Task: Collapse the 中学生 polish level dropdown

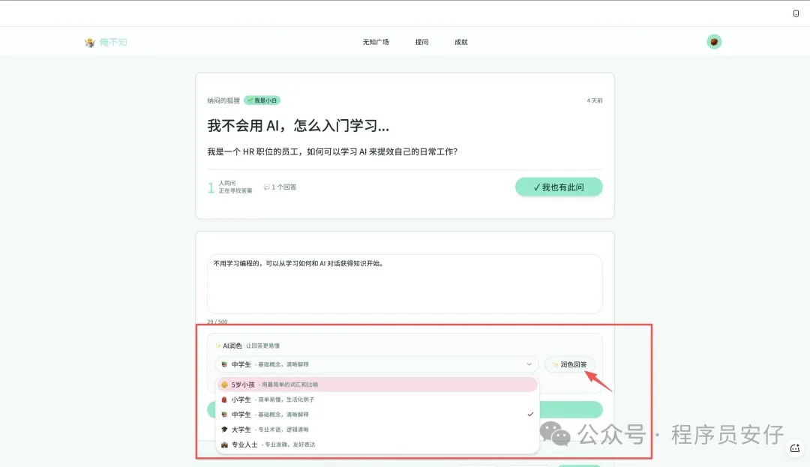Action: click(x=376, y=364)
